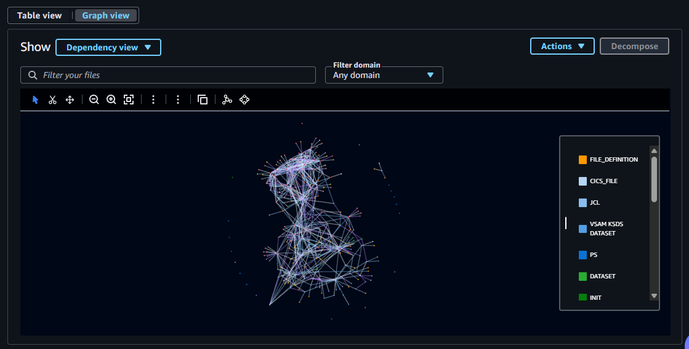Click the FILE_DEFINITION orange swatch
This screenshot has height=349, width=689.
pyautogui.click(x=582, y=160)
